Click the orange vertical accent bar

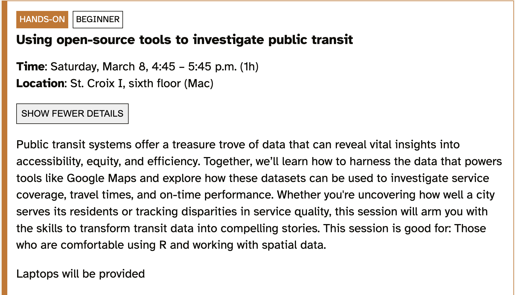[4, 147]
